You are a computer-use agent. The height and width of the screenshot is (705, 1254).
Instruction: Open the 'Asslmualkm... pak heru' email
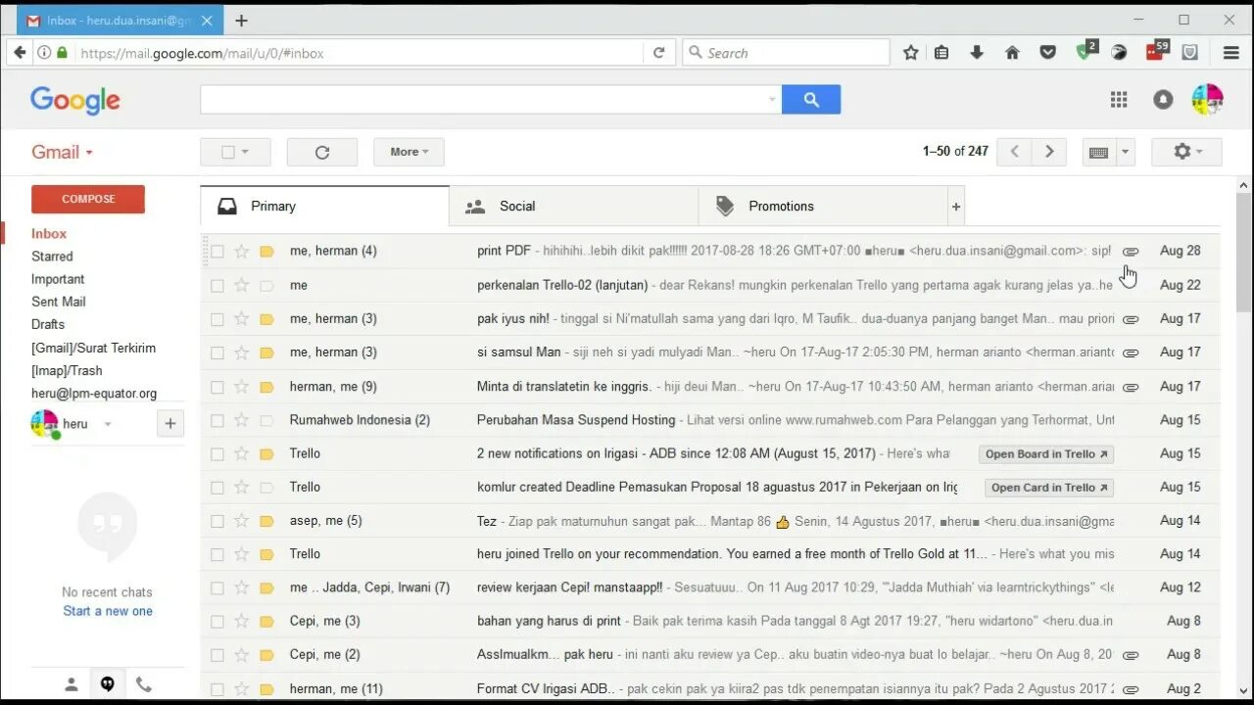(x=710, y=654)
